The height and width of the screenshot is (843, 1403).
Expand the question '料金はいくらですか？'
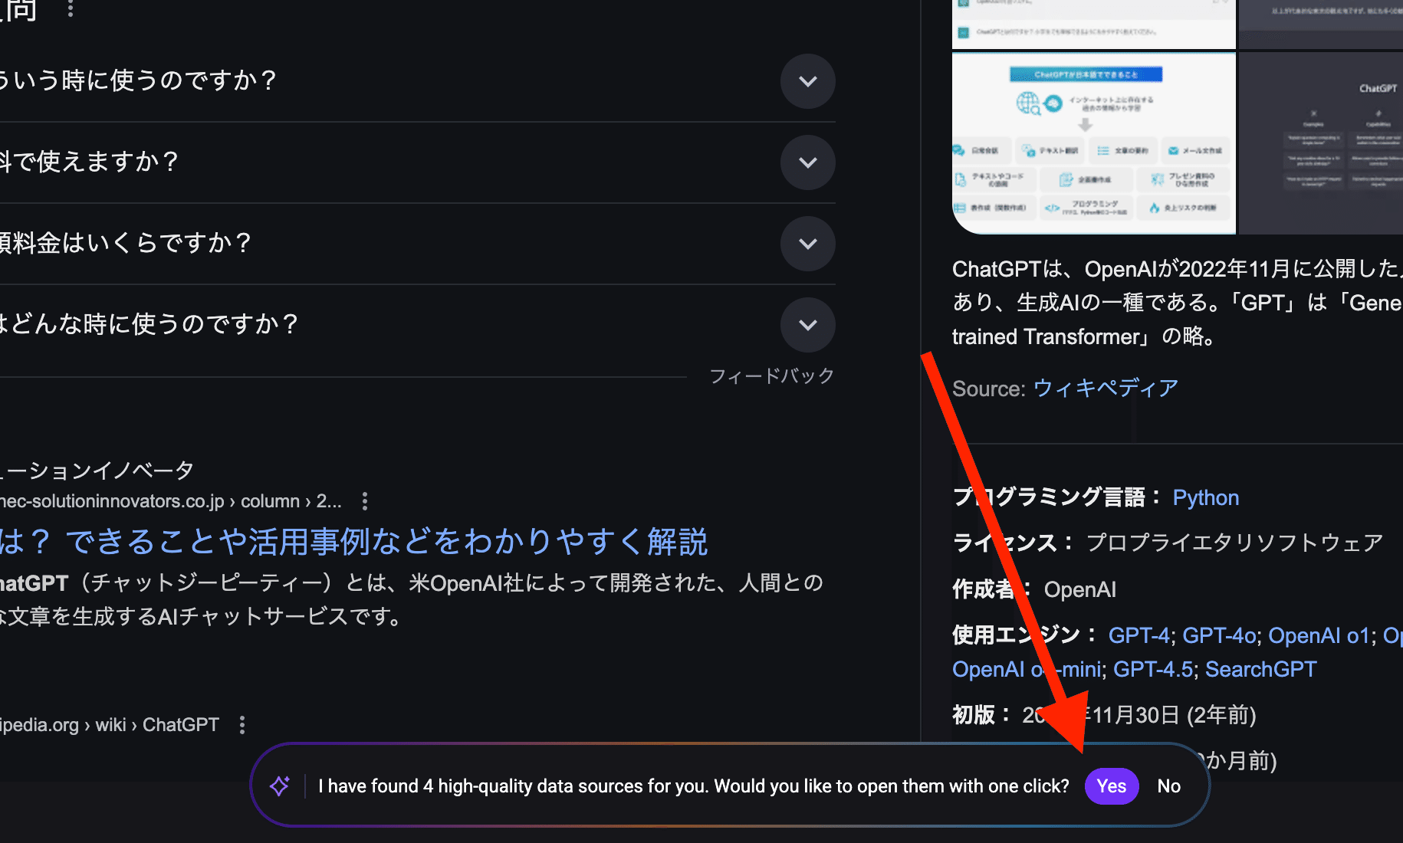pyautogui.click(x=807, y=244)
